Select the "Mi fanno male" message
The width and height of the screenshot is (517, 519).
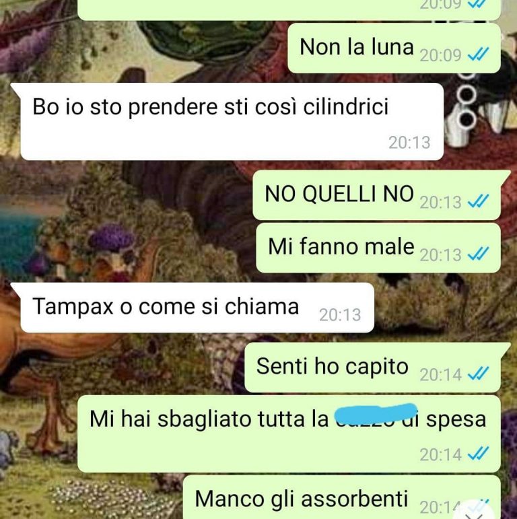(x=378, y=248)
